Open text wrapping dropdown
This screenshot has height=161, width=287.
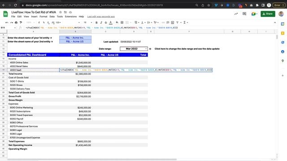[x=149, y=22]
